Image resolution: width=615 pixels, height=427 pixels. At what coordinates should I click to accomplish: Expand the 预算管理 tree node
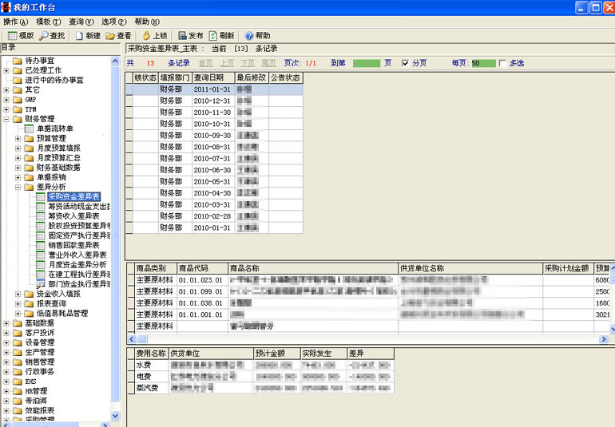[18, 138]
